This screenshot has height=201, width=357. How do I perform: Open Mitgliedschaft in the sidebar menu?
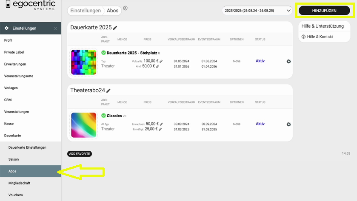(x=20, y=183)
